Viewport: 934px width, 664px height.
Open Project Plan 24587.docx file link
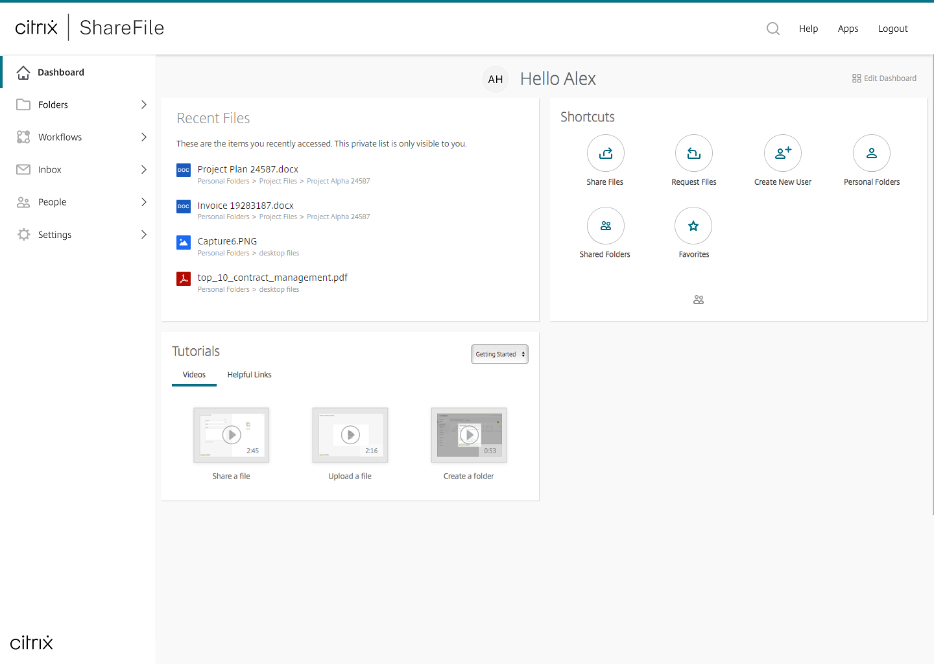[x=248, y=169]
